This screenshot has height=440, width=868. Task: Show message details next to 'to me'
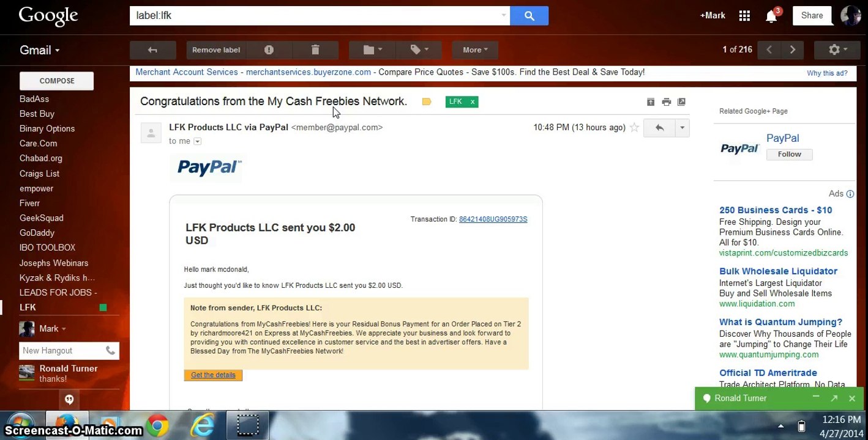pyautogui.click(x=197, y=141)
